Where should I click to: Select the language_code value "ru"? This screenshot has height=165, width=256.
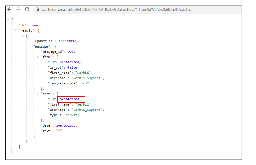[x=85, y=83]
